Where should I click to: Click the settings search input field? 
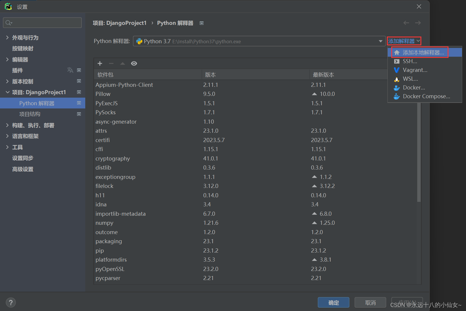[42, 23]
